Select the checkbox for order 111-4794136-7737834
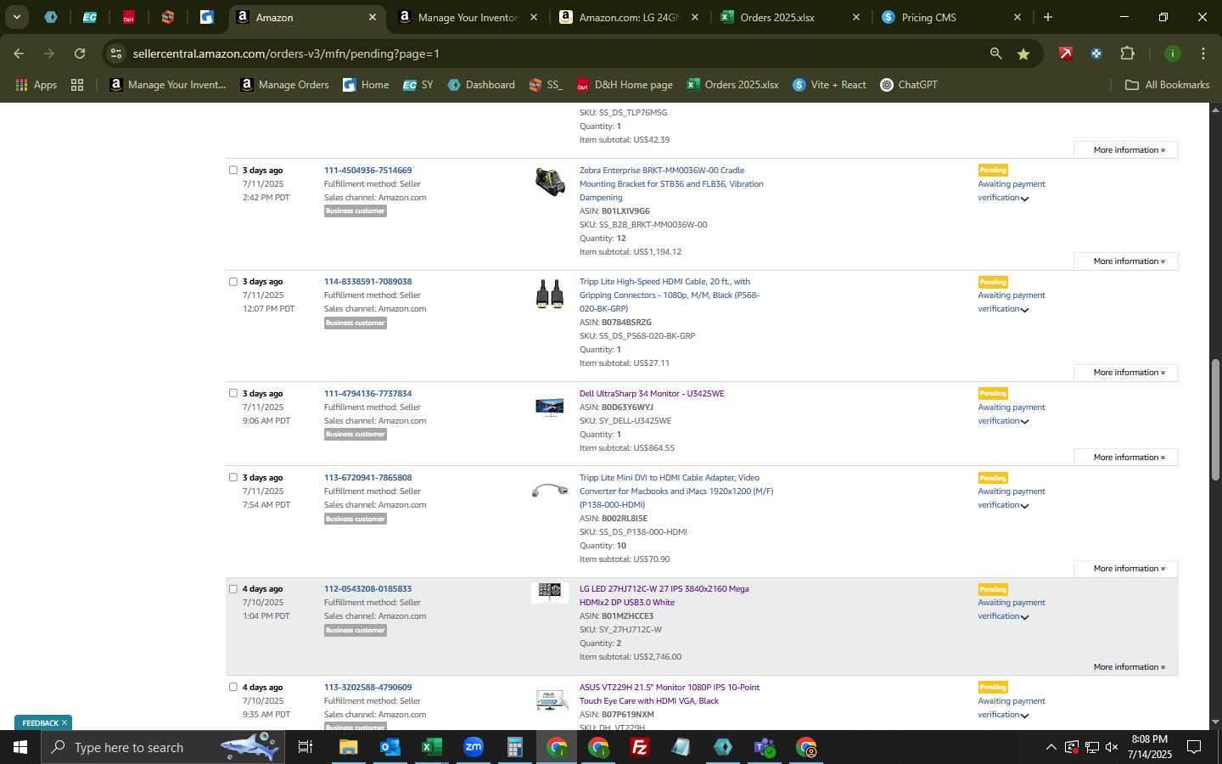The height and width of the screenshot is (764, 1222). click(233, 393)
